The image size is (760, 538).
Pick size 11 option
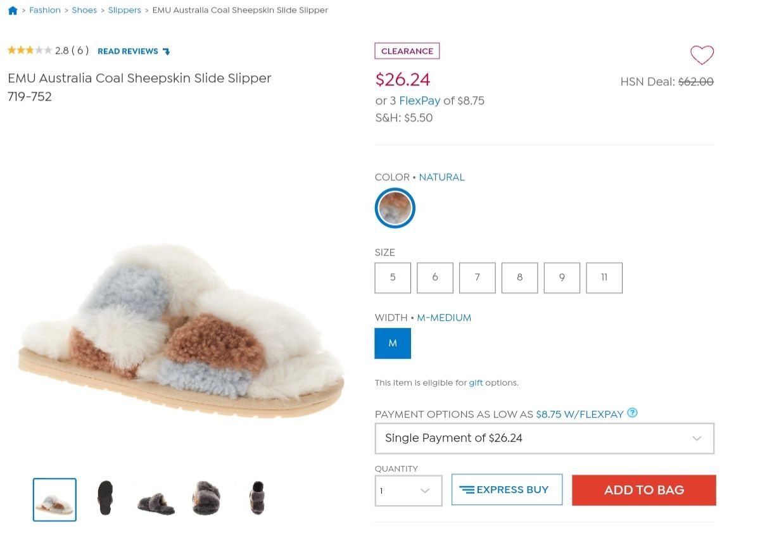point(604,278)
